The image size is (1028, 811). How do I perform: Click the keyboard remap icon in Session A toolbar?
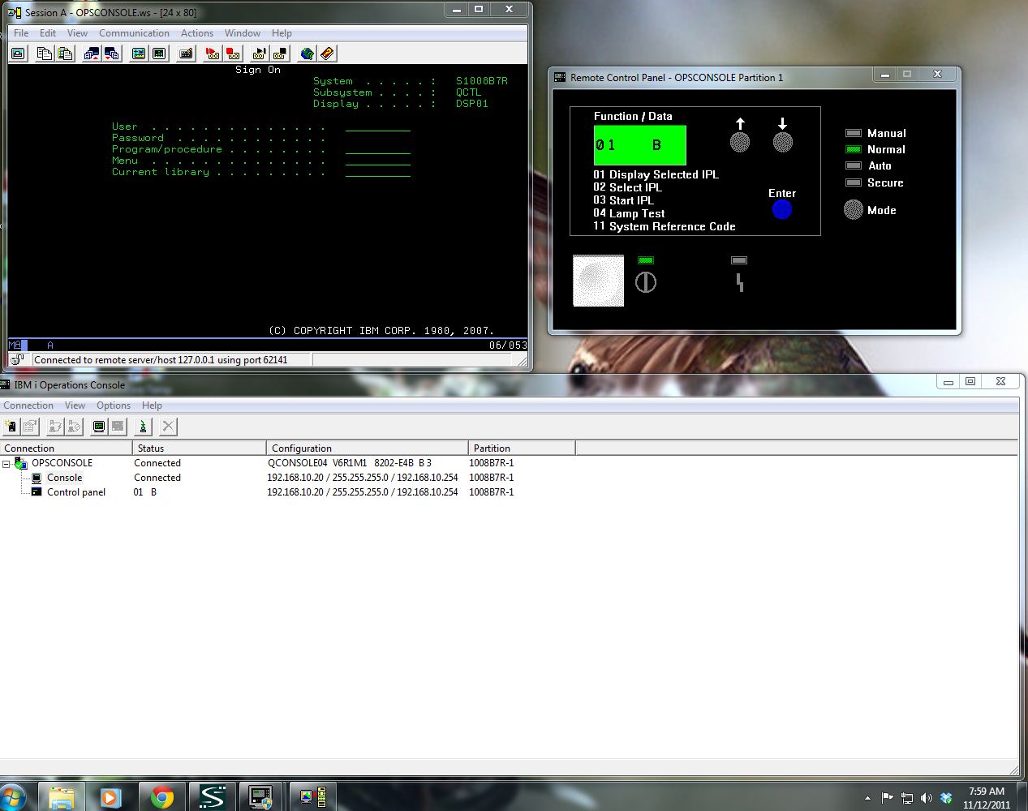pos(185,53)
